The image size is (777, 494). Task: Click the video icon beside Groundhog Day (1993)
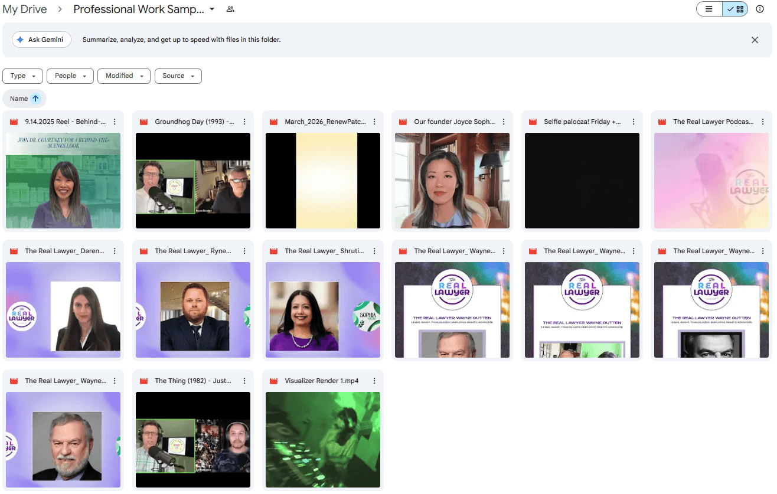click(143, 122)
